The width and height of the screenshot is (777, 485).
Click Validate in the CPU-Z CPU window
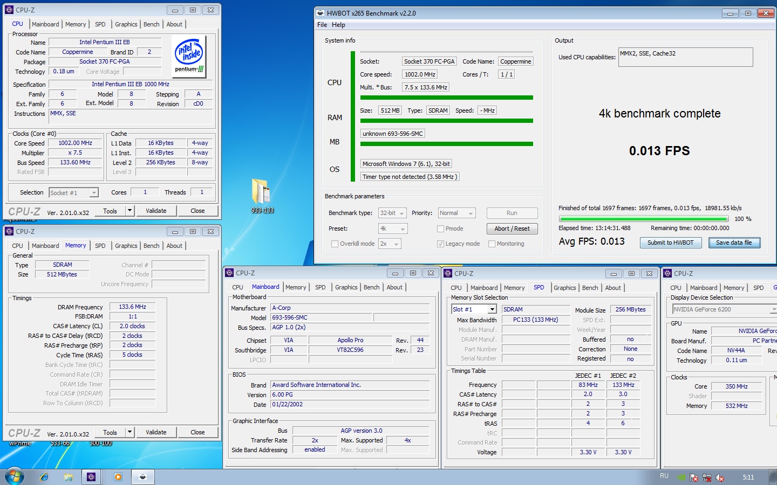coord(156,211)
